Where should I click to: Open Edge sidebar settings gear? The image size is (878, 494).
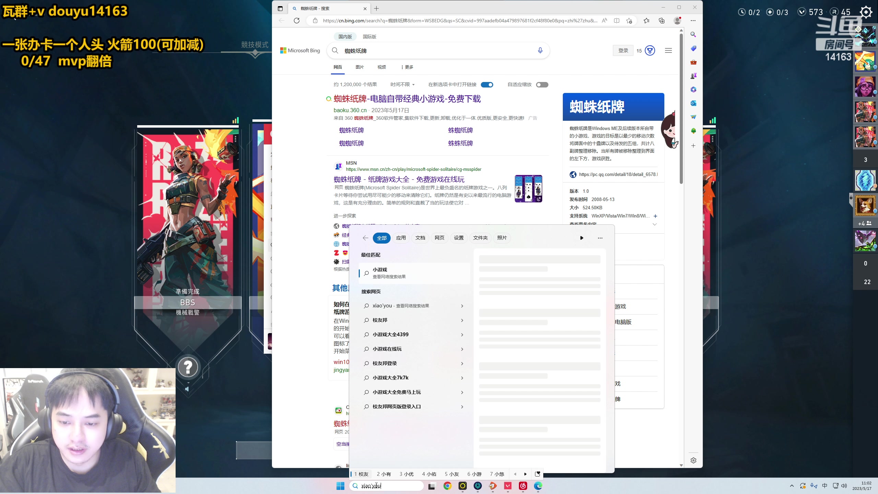693,460
